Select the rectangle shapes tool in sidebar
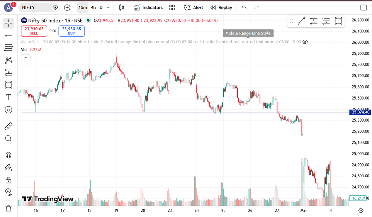Screen dimensions: 372x217 coord(8,85)
